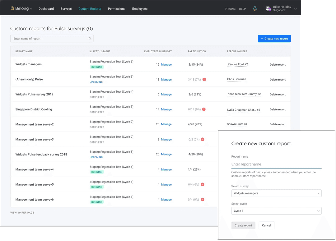Viewport: 336px width, 241px height.
Task: Click warning icon in (A team only) Pulse row
Action: pyautogui.click(x=204, y=80)
